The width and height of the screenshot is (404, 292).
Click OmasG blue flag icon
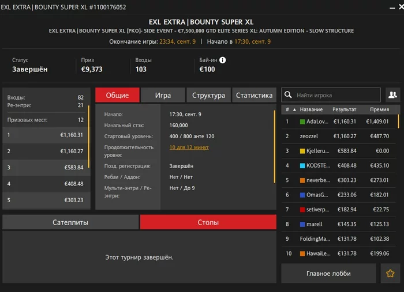pos(302,195)
